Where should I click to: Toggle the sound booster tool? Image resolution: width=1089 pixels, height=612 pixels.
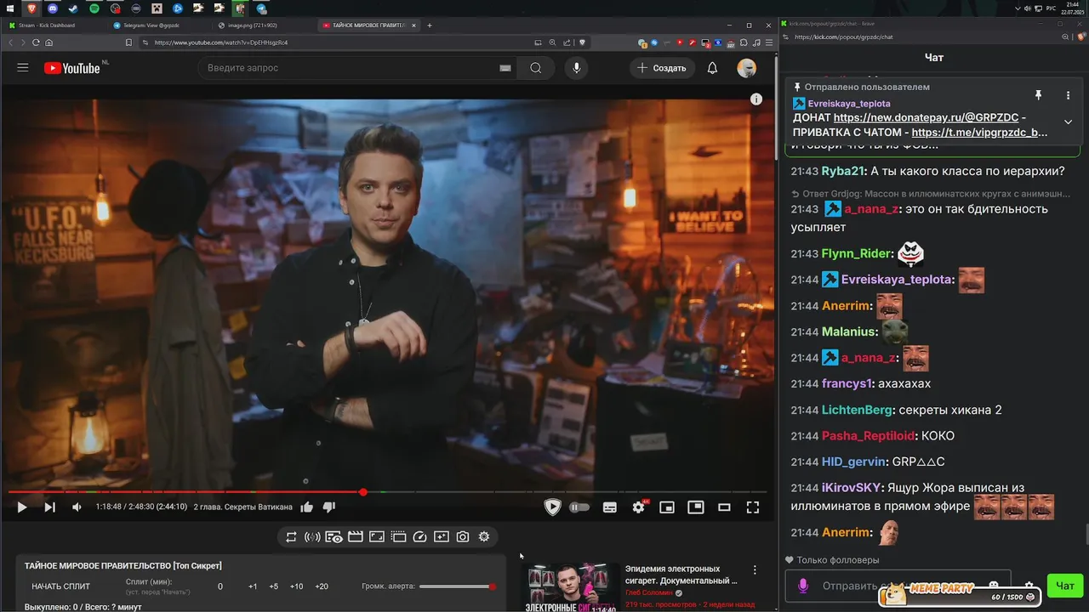pyautogui.click(x=312, y=537)
